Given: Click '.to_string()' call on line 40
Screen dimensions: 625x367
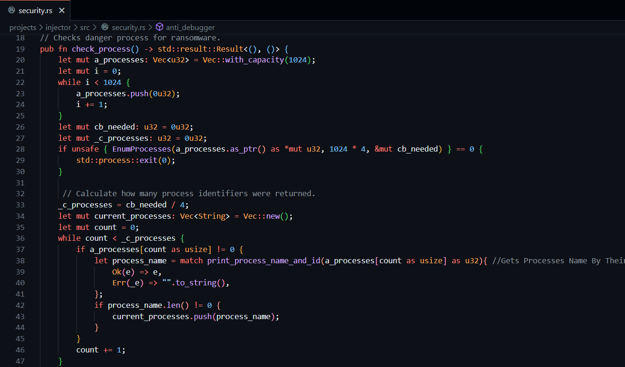Looking at the screenshot, I should (198, 283).
